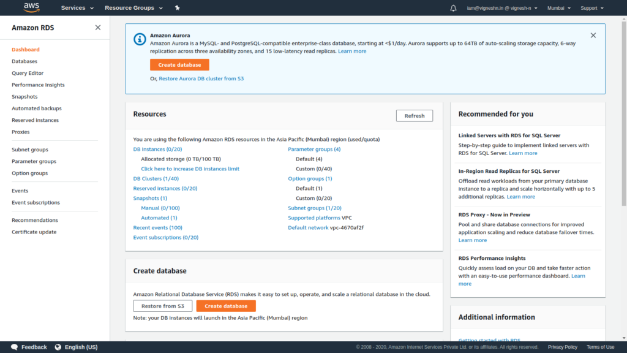Open Reserved instances in sidebar

click(35, 120)
